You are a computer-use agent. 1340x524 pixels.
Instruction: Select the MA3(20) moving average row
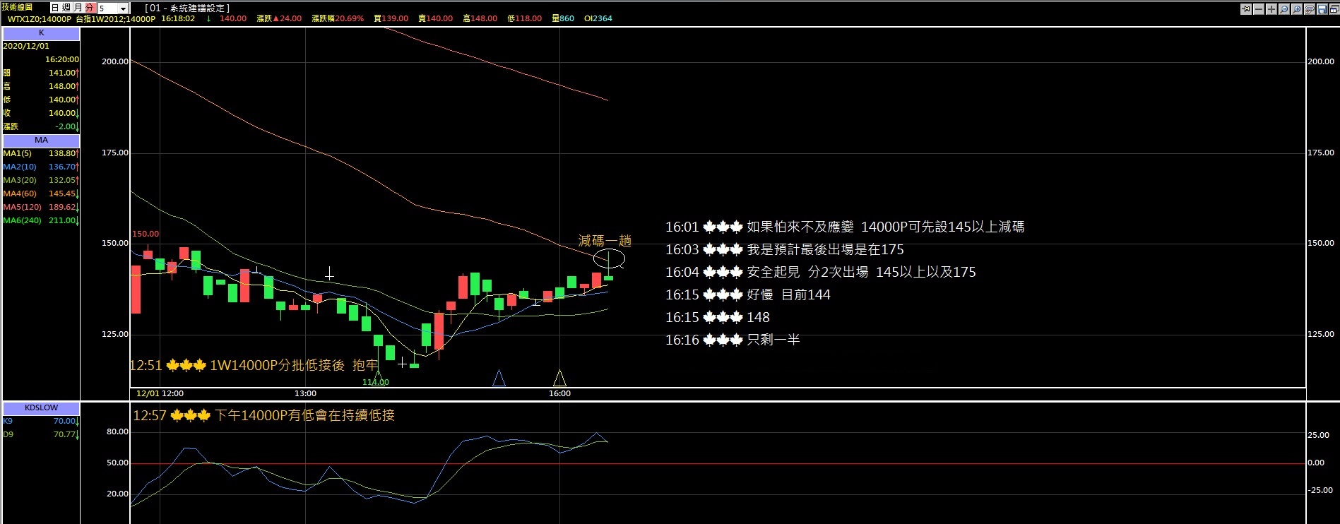click(41, 180)
